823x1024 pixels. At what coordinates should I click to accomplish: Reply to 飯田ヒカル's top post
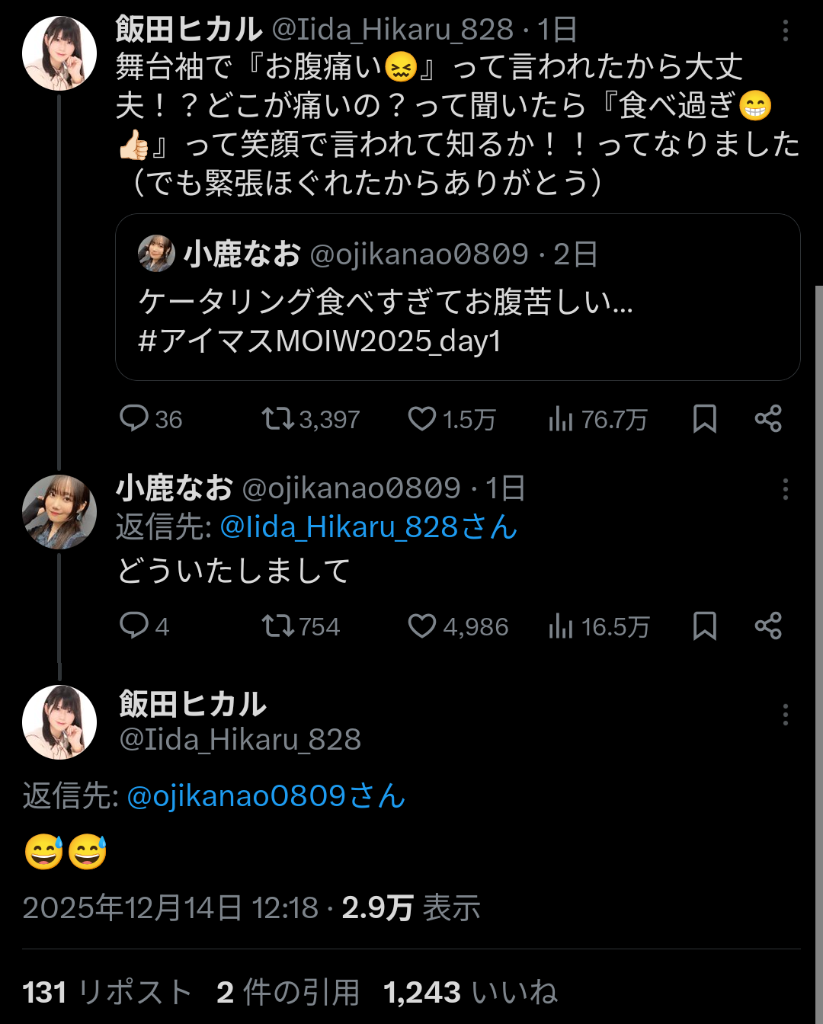coord(134,418)
